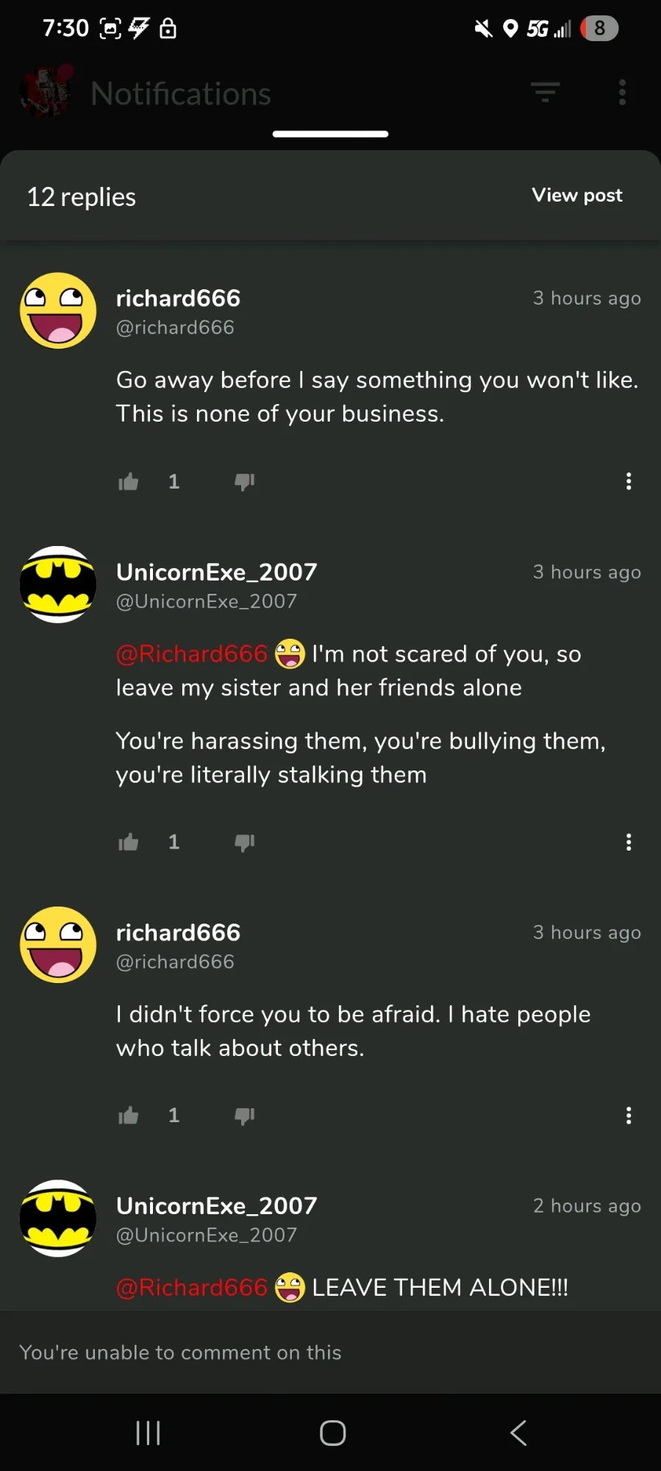Viewport: 661px width, 1471px height.
Task: Dislike richard666's "Go away" reply
Action: click(x=244, y=482)
